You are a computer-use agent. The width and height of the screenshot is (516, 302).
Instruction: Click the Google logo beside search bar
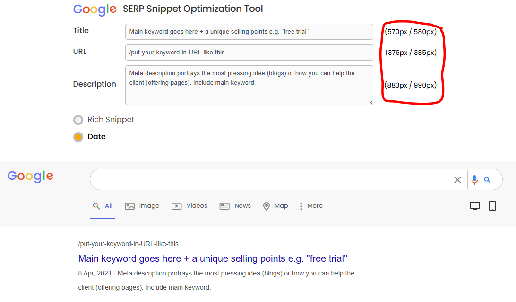[31, 177]
